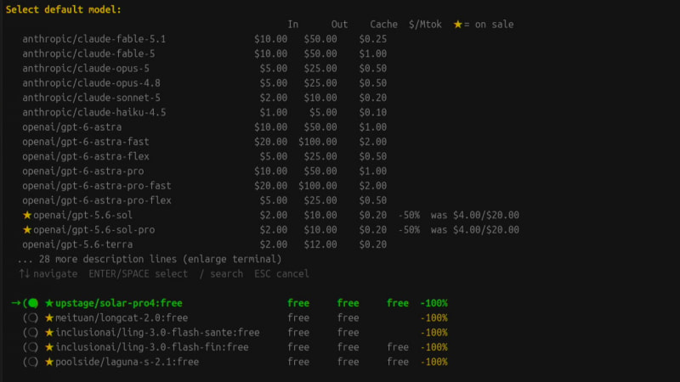This screenshot has width=680, height=382.
Task: Click the 'Select default model:' heading
Action: [64, 9]
